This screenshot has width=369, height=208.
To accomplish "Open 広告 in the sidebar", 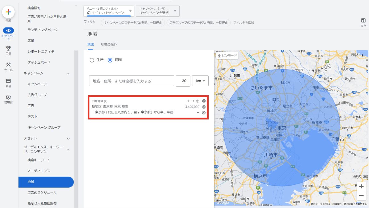I will point(31,106).
